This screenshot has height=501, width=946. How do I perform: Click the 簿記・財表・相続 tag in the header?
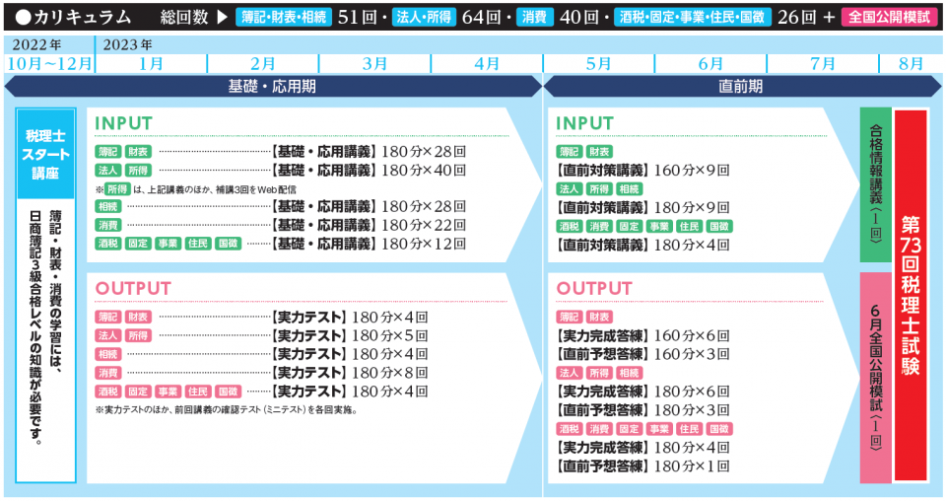[x=286, y=18]
